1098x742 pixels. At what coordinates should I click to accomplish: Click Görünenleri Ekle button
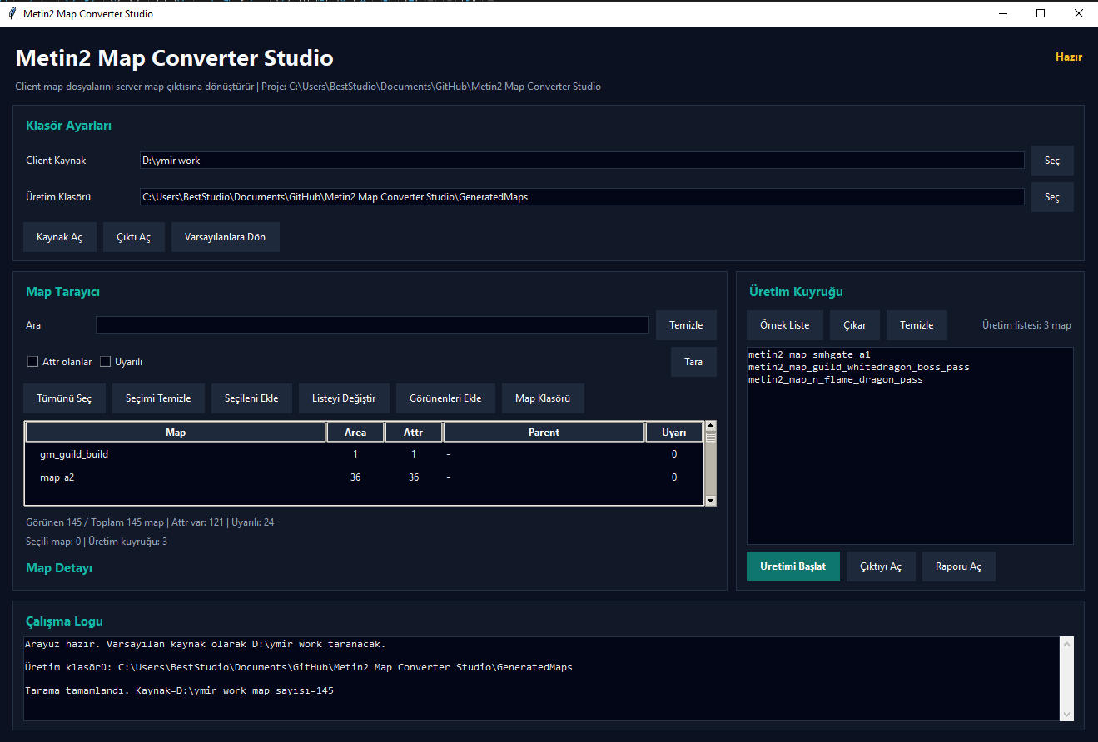coord(445,398)
